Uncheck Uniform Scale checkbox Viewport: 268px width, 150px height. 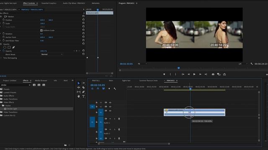point(41,30)
